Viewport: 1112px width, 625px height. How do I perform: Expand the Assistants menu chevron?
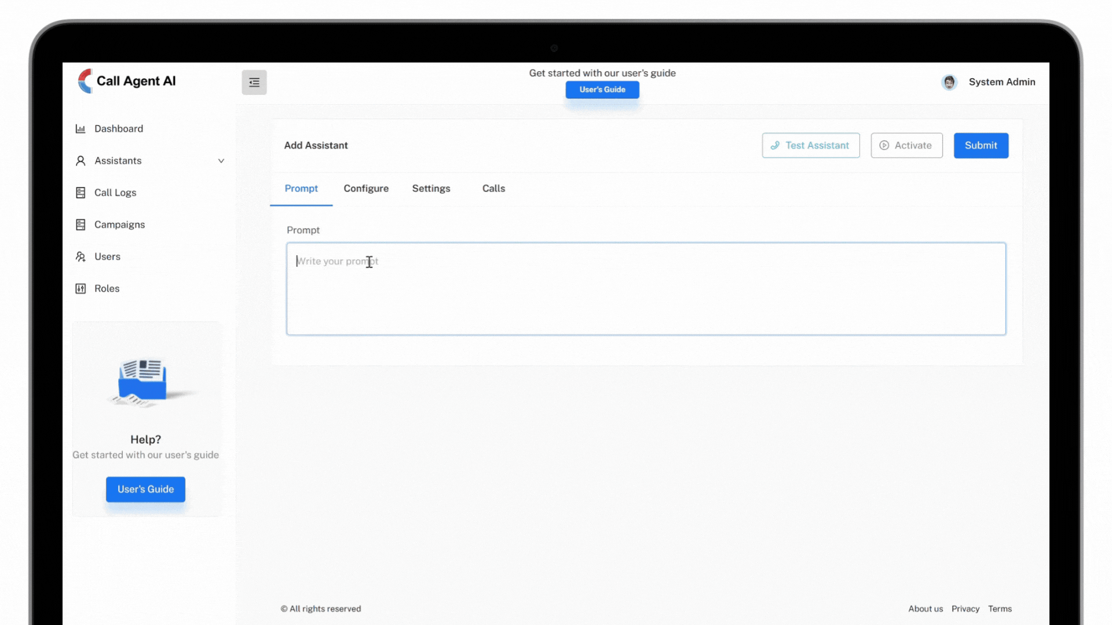(221, 161)
